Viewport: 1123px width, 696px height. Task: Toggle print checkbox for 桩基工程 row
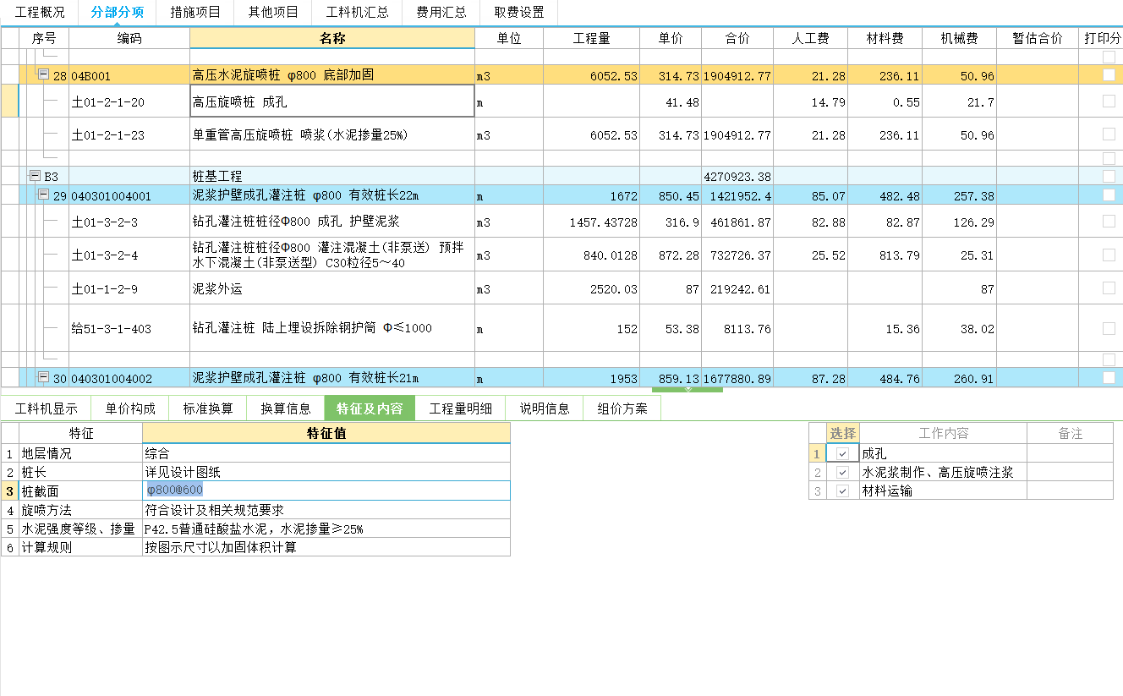click(x=1109, y=176)
